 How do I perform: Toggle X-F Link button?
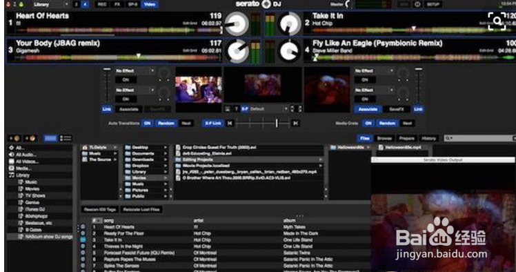click(x=213, y=123)
